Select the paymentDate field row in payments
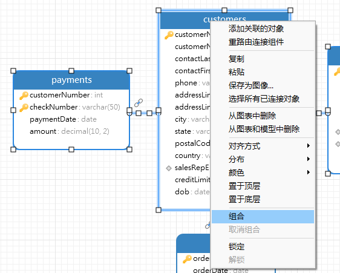This screenshot has width=340, height=273. [x=71, y=119]
